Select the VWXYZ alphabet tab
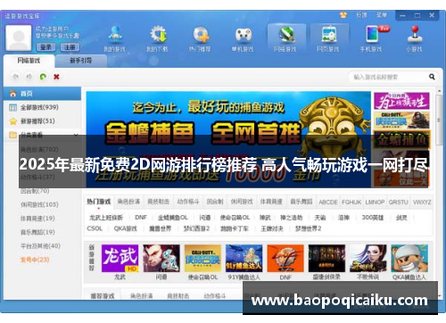This screenshot has height=323, width=446. tap(422, 203)
